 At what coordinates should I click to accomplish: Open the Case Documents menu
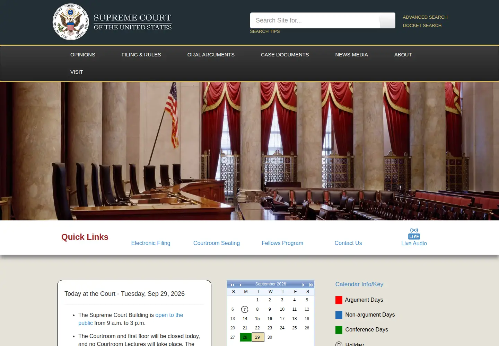click(284, 55)
